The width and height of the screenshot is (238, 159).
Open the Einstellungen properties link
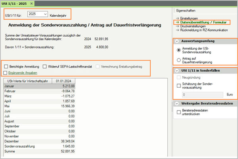(189, 18)
